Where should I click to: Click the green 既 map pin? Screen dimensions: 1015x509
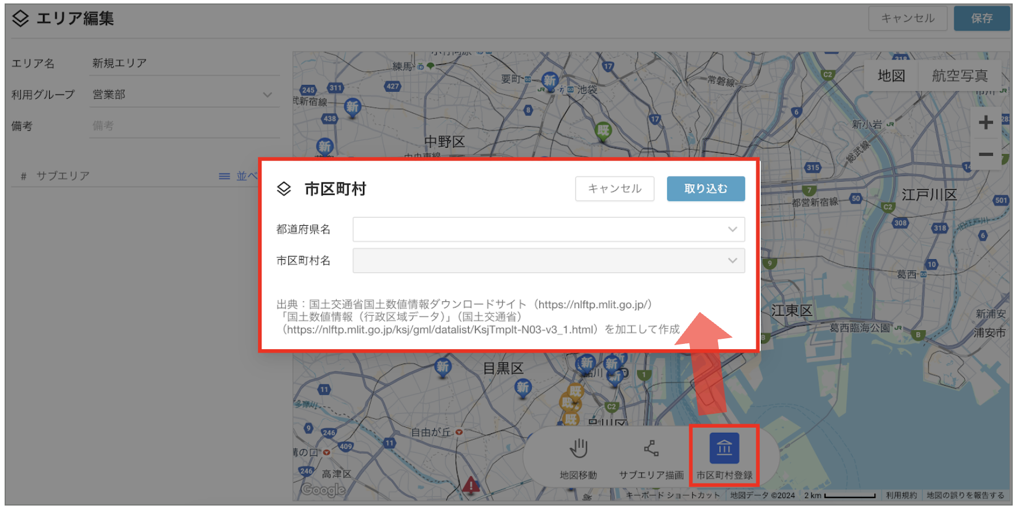click(x=603, y=132)
